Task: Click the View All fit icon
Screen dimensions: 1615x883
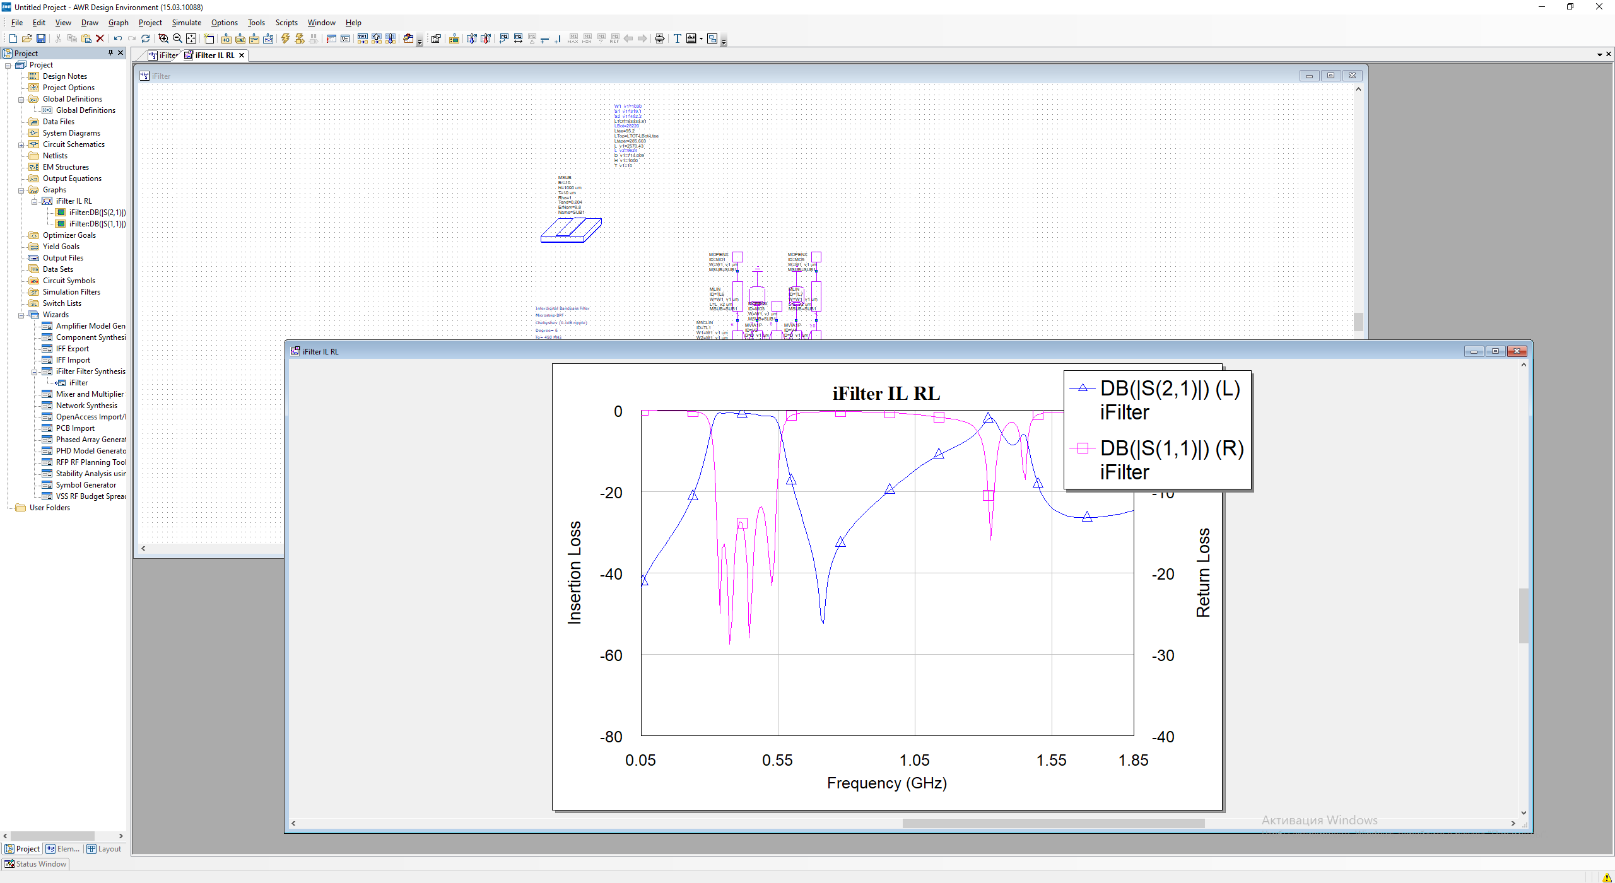Action: pyautogui.click(x=191, y=38)
